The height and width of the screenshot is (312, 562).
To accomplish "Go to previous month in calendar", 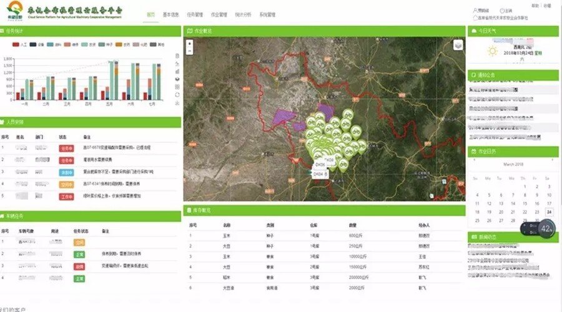I will click(475, 160).
